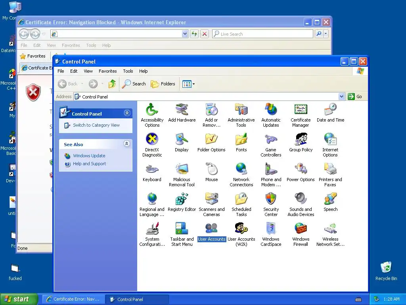This screenshot has height=305, width=406.
Task: Select the highlighted User Accounts icon
Action: click(212, 232)
